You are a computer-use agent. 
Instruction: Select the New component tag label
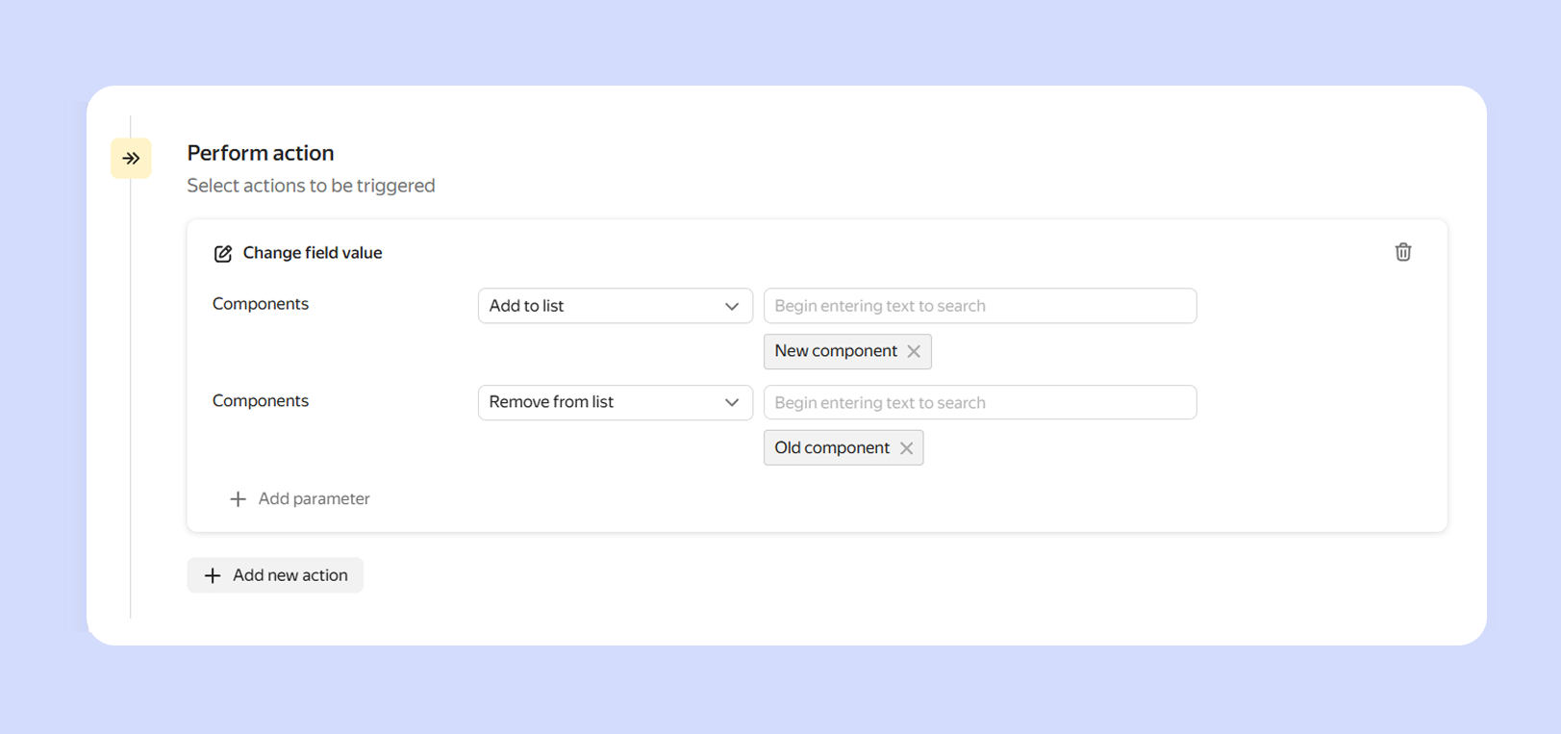(835, 351)
